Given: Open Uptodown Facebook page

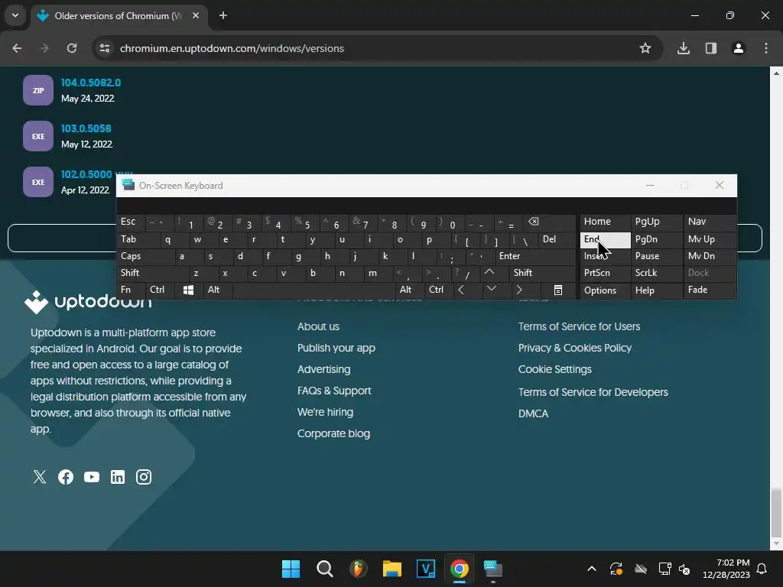Looking at the screenshot, I should tap(66, 477).
